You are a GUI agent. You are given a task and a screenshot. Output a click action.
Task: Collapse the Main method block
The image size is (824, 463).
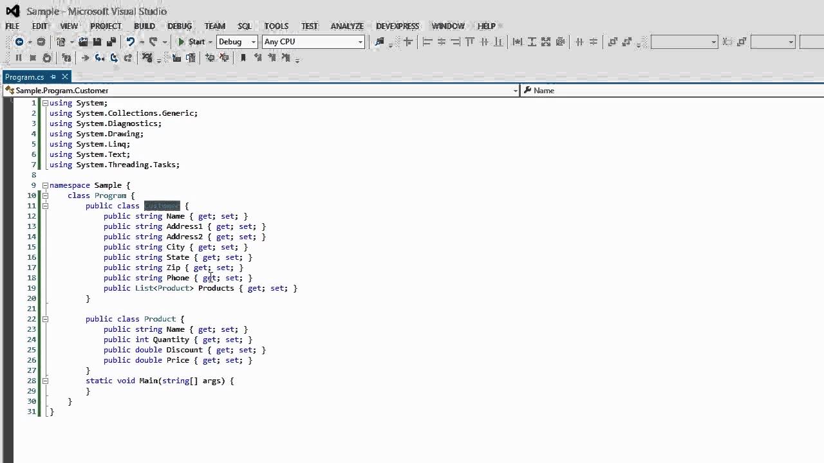click(45, 381)
